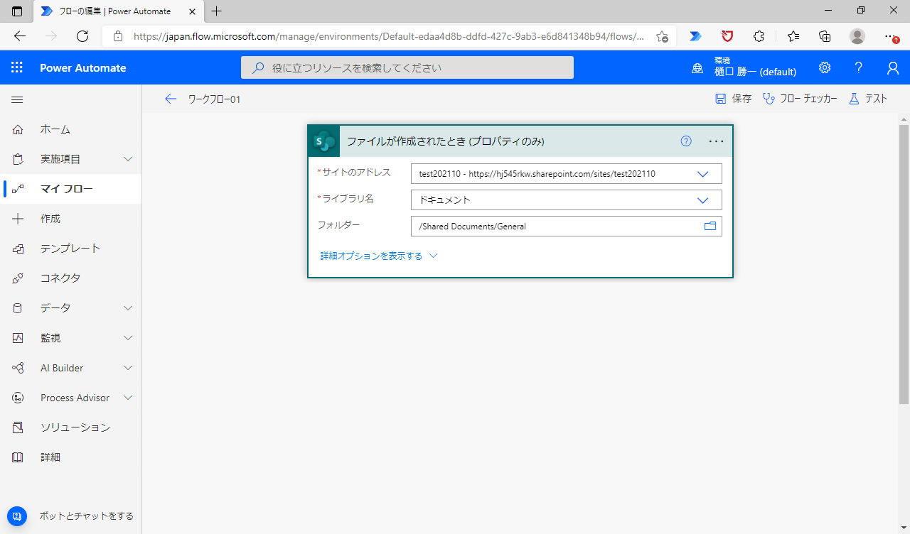Click the データ cylinder icon

18,308
